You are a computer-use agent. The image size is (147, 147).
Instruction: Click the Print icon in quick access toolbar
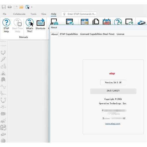pos(9,7)
